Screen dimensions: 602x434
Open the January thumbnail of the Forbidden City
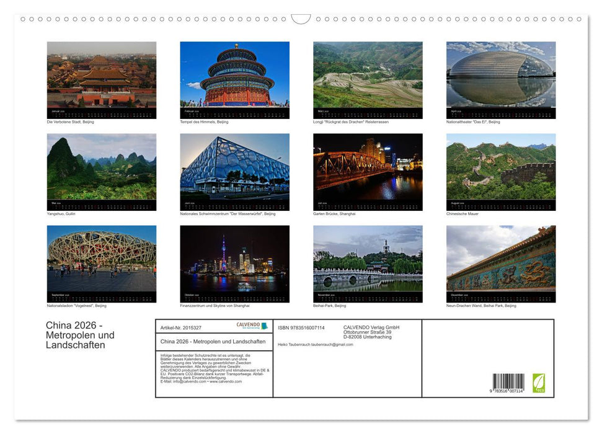click(101, 76)
